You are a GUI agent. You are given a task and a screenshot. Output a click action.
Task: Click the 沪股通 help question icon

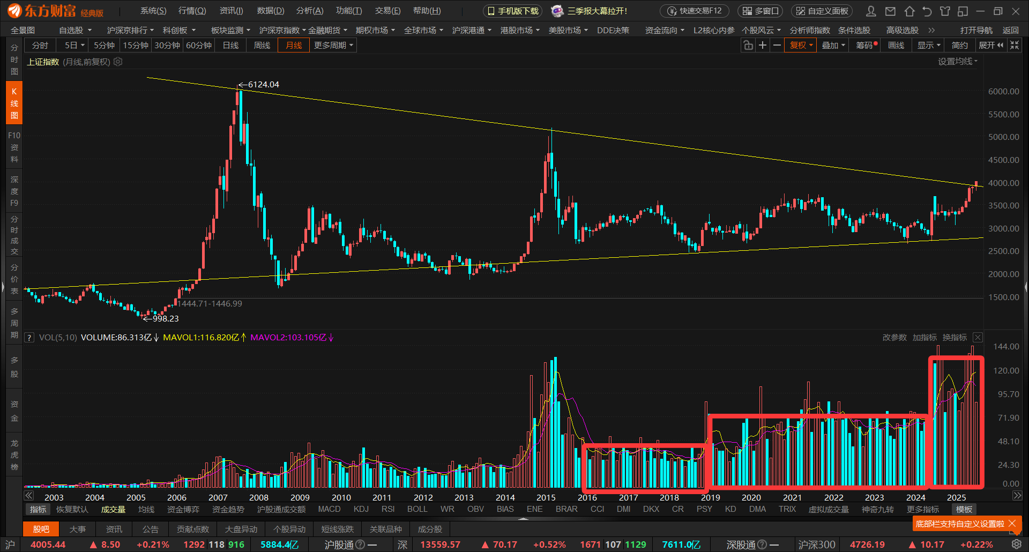pyautogui.click(x=360, y=544)
